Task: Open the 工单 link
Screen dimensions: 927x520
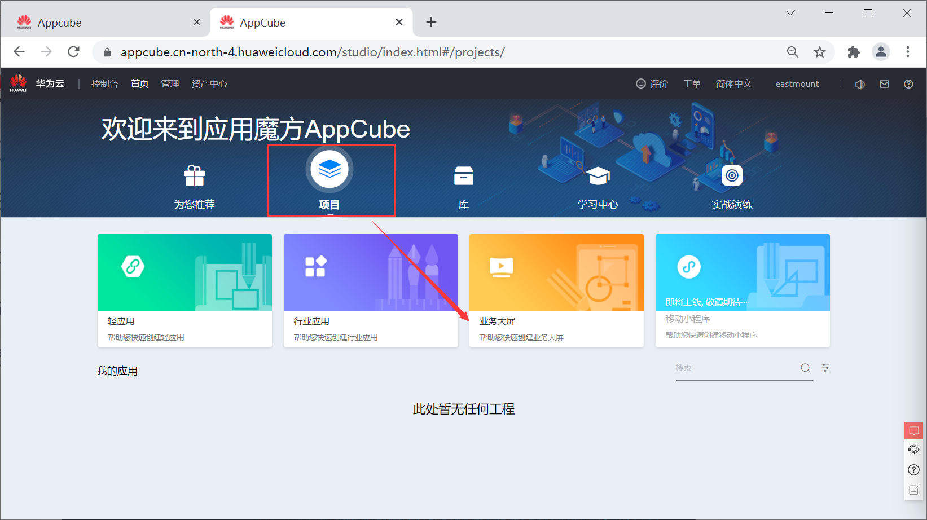Action: [x=692, y=84]
